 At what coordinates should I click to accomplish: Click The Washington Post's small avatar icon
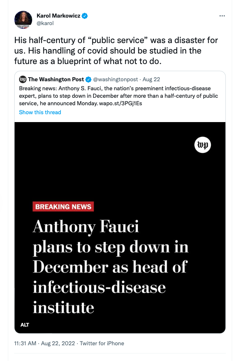[23, 79]
